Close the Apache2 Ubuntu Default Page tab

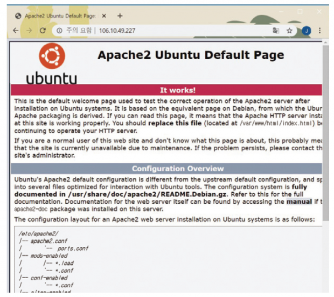click(104, 16)
